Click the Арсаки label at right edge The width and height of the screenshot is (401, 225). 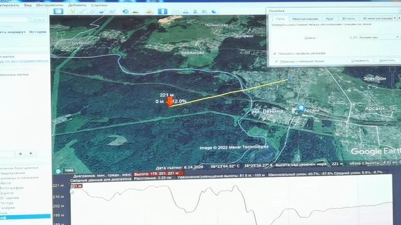point(375,108)
